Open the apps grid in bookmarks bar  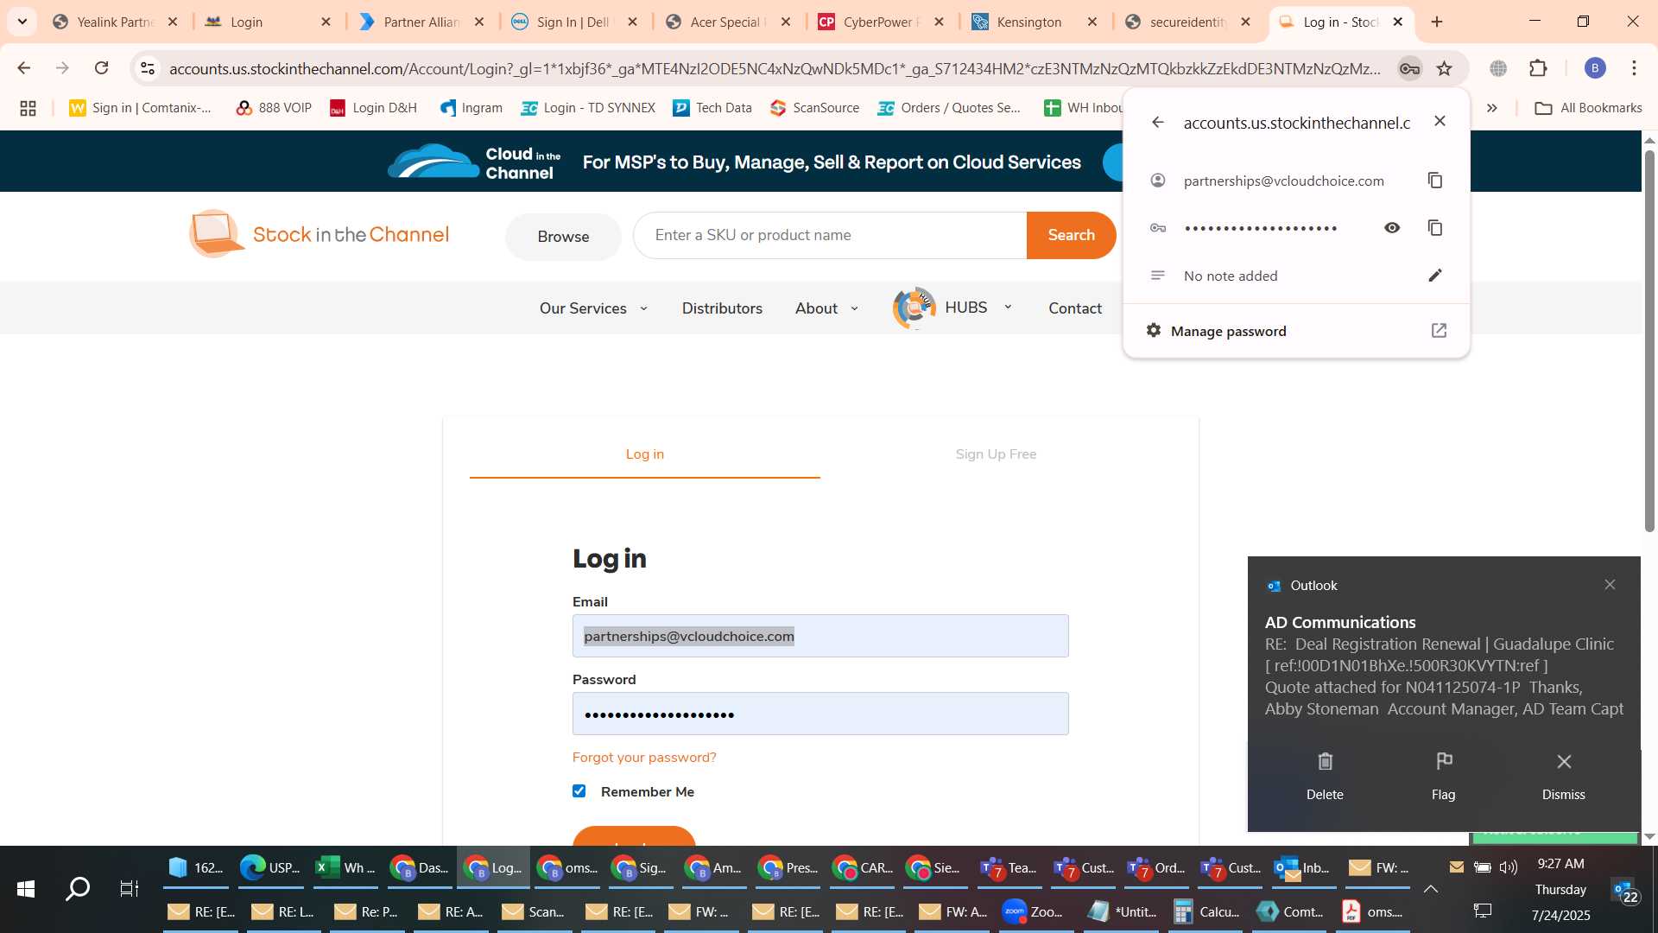pyautogui.click(x=28, y=108)
